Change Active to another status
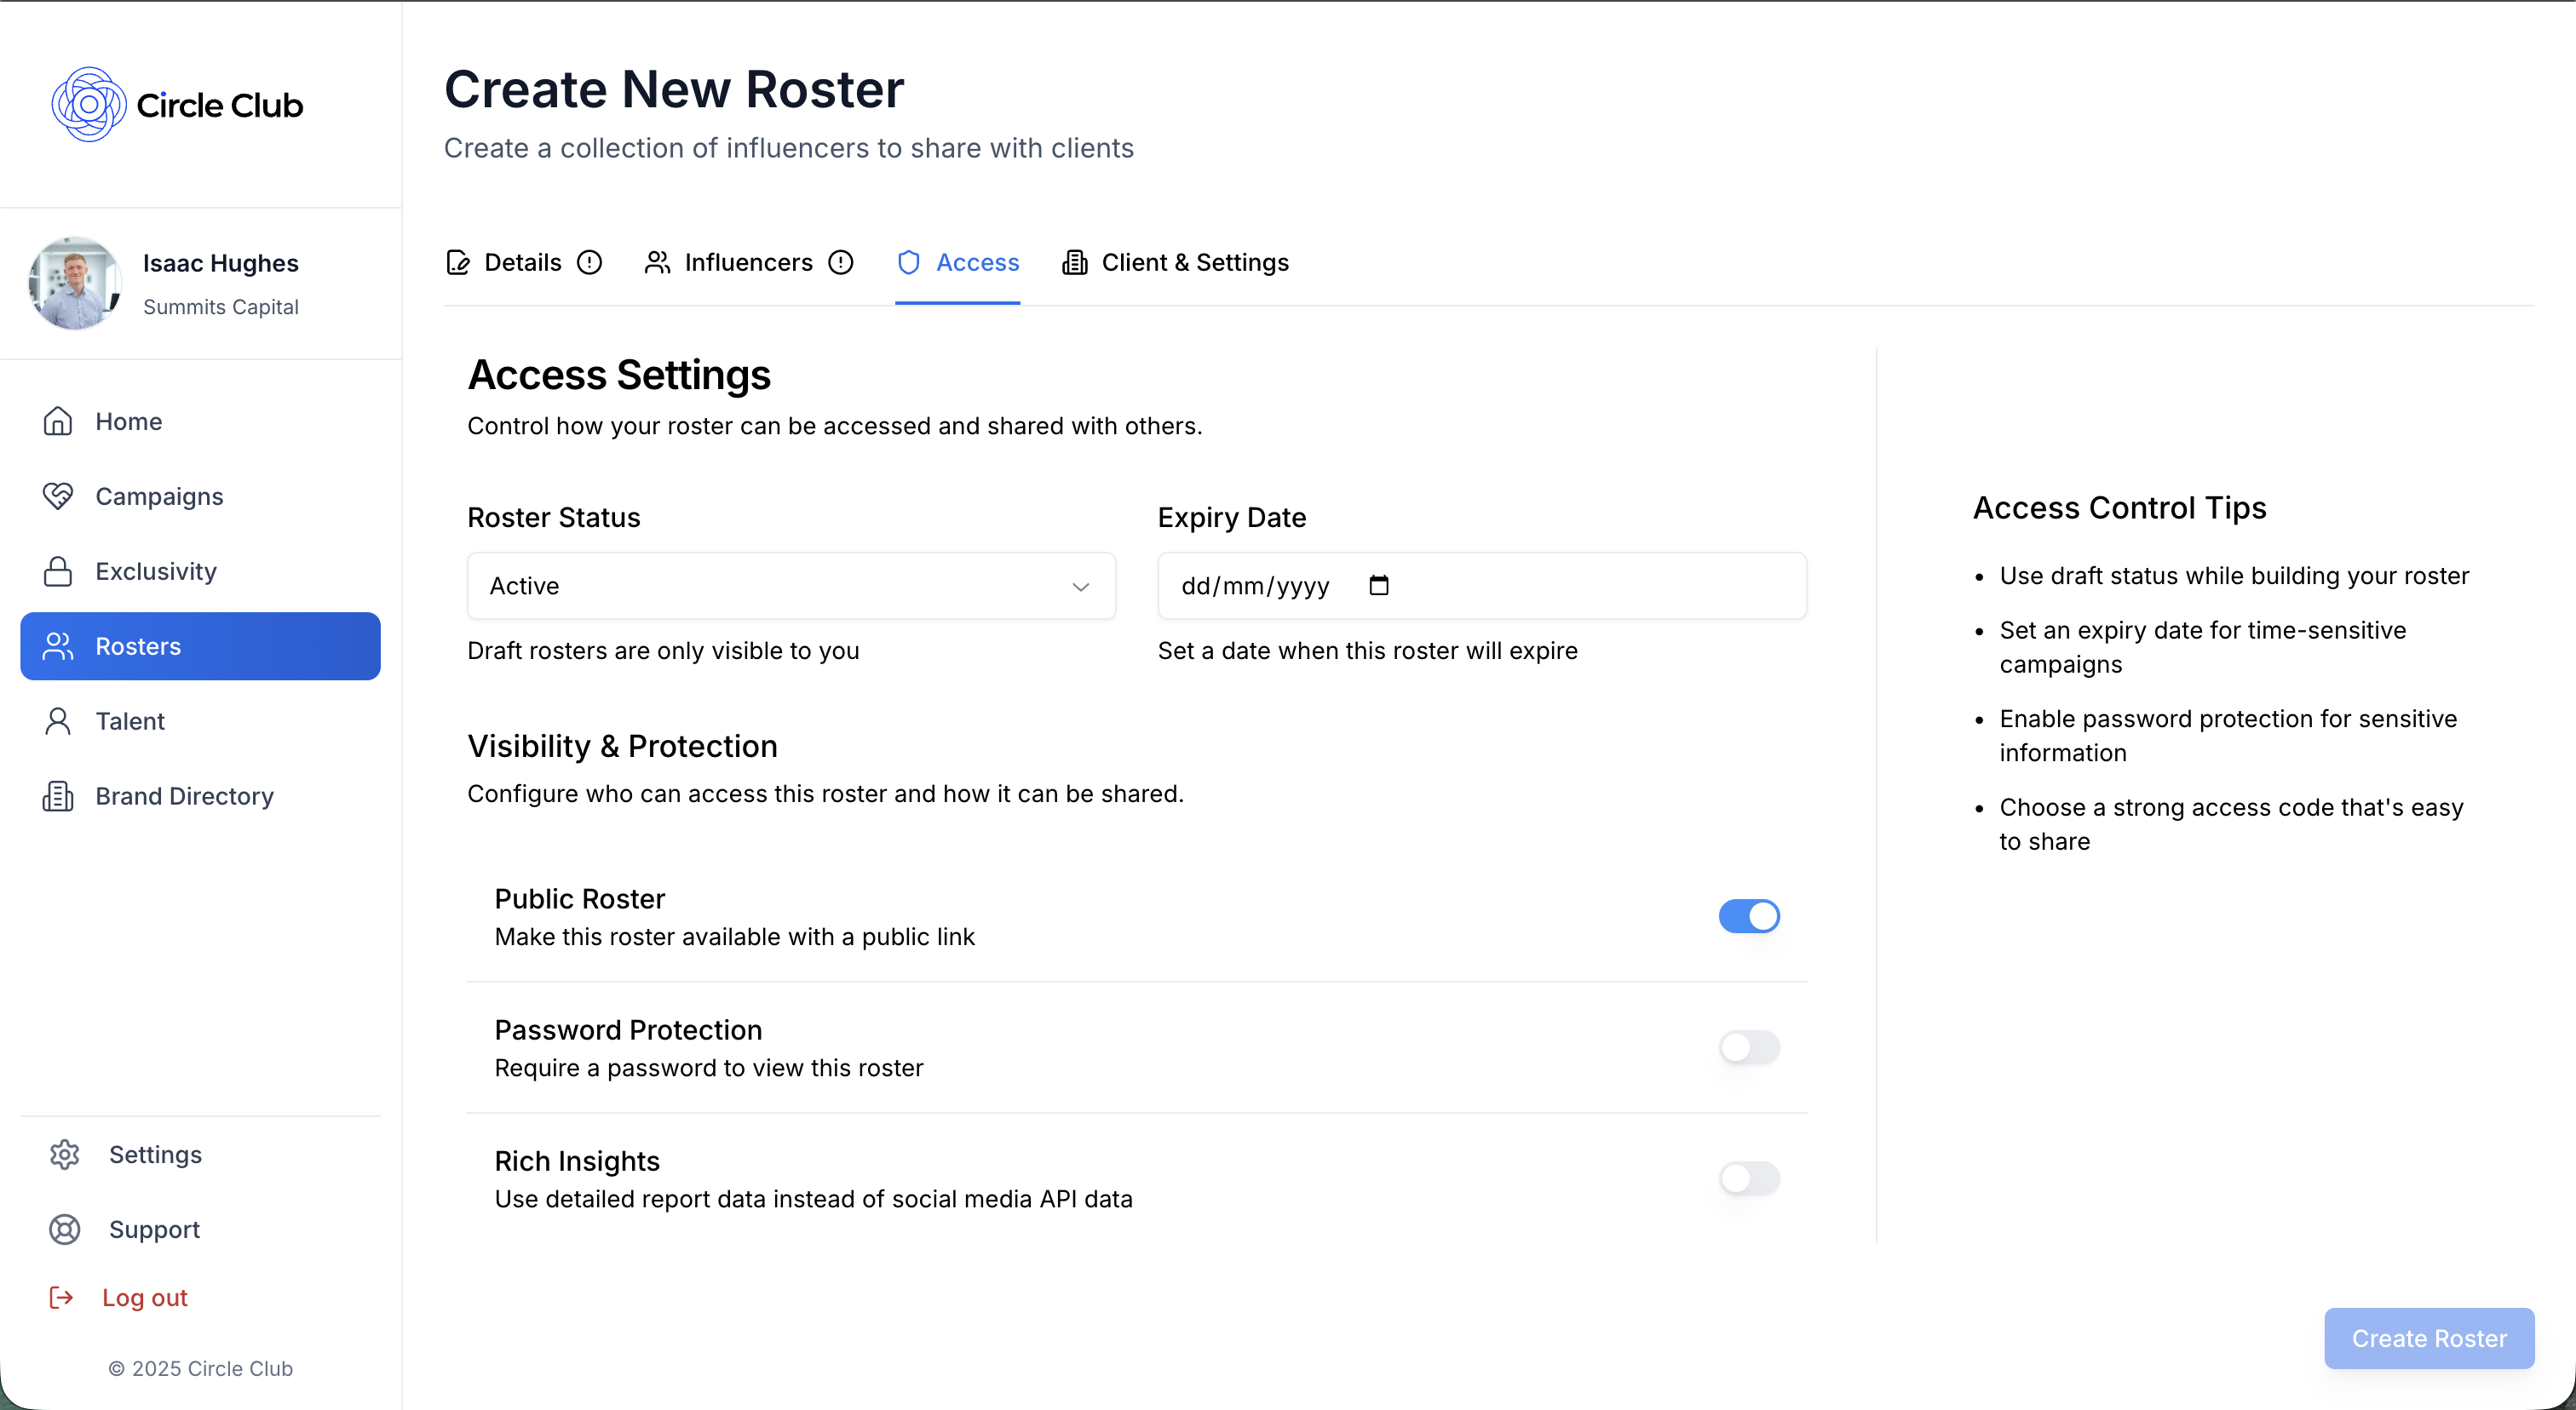Image resolution: width=2576 pixels, height=1410 pixels. pyautogui.click(x=790, y=587)
